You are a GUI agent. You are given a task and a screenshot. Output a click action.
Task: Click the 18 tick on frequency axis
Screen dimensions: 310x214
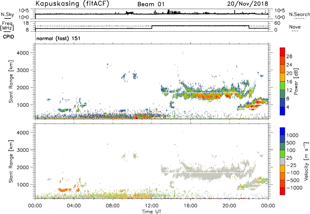26,23
